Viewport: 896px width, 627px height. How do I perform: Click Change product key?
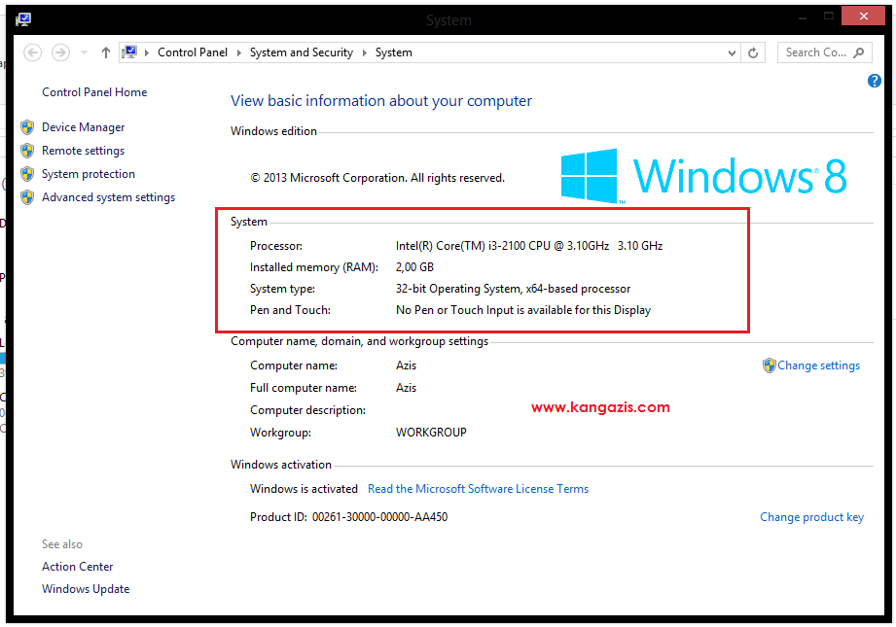(x=811, y=517)
